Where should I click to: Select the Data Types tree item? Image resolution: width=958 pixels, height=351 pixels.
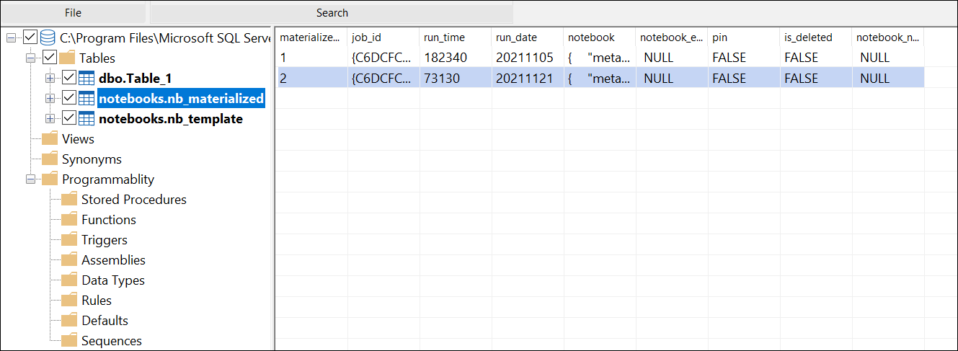[113, 280]
